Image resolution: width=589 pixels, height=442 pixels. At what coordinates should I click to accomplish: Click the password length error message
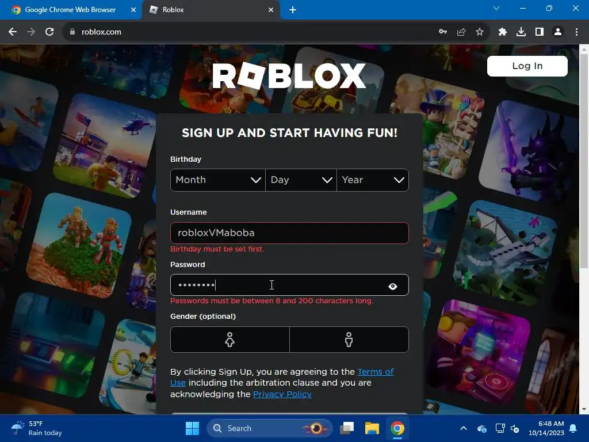[271, 300]
